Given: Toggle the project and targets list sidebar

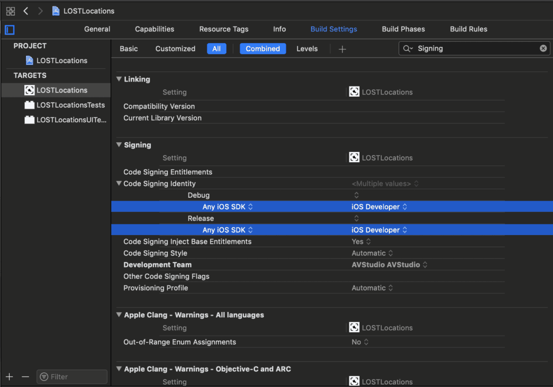Looking at the screenshot, I should (10, 30).
